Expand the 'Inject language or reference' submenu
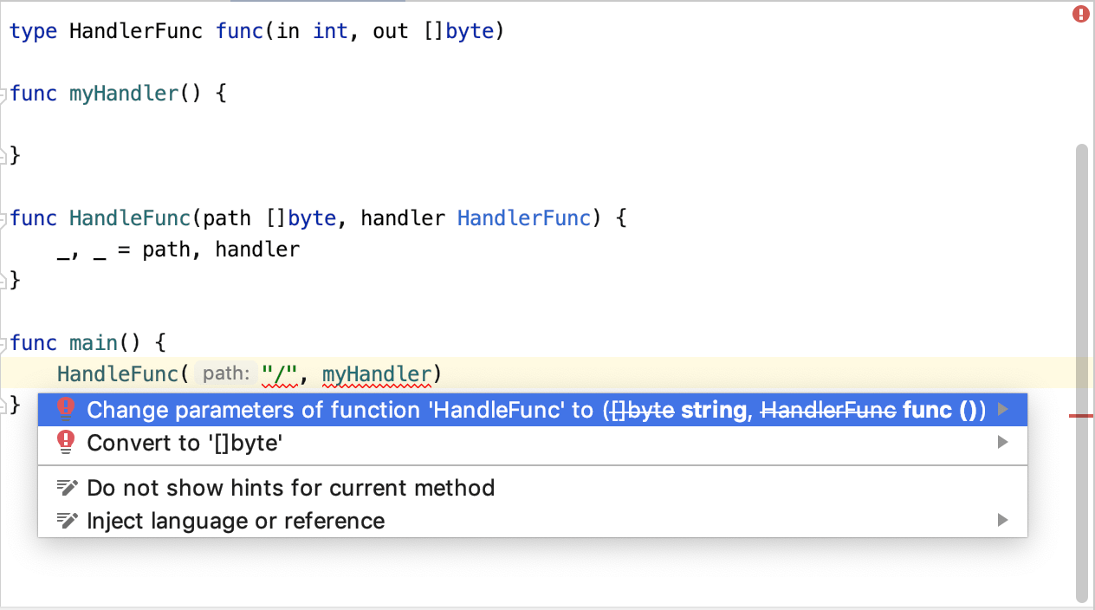The height and width of the screenshot is (610, 1095). (1002, 520)
